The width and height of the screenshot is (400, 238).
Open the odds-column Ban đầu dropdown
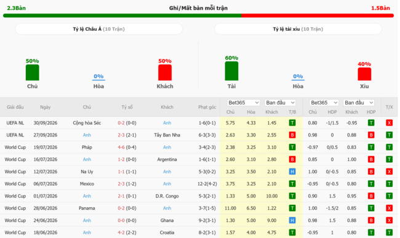(280, 103)
